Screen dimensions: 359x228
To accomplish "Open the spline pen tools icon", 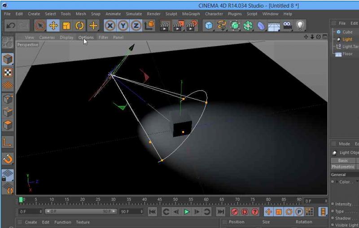I will point(222,26).
